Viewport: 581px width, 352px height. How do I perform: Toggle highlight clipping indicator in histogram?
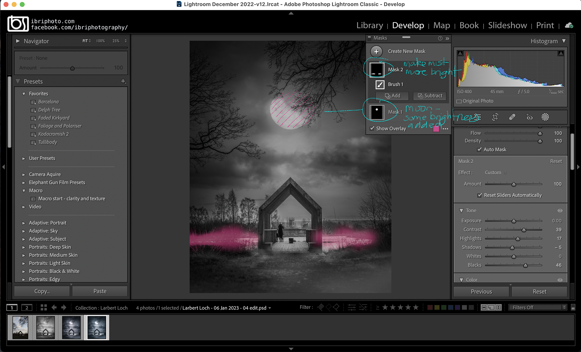click(x=561, y=53)
